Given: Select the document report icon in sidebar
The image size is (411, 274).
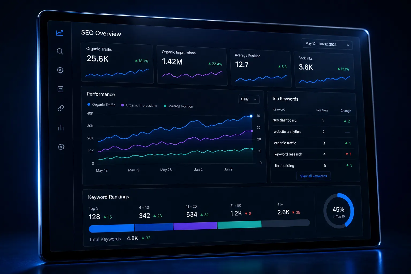Looking at the screenshot, I should click(60, 89).
